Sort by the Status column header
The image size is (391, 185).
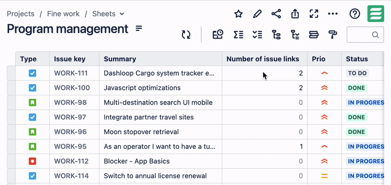coord(363,59)
